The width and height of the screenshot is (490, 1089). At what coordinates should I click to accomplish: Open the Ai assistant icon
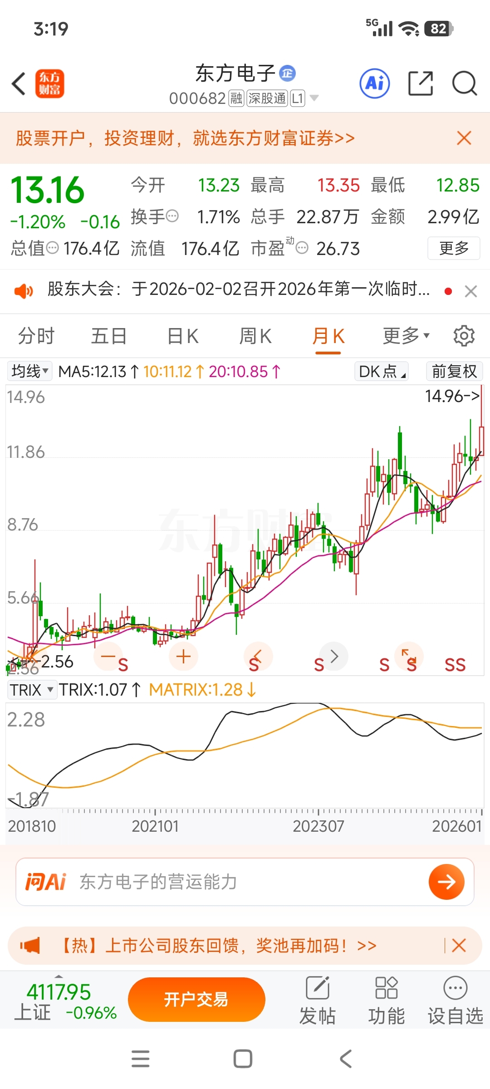tap(374, 83)
